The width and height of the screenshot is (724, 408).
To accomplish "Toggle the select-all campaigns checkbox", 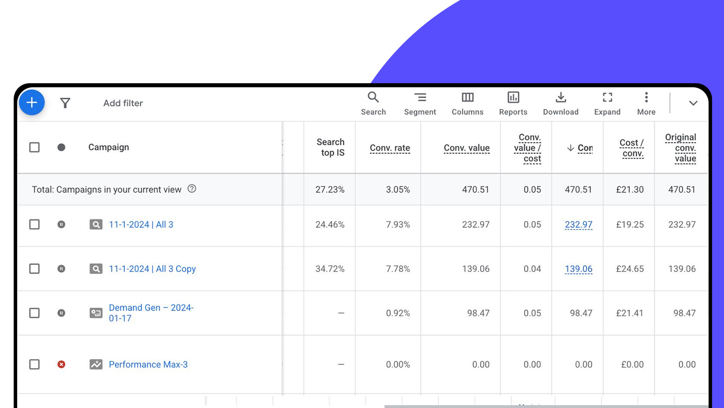I will pyautogui.click(x=34, y=147).
